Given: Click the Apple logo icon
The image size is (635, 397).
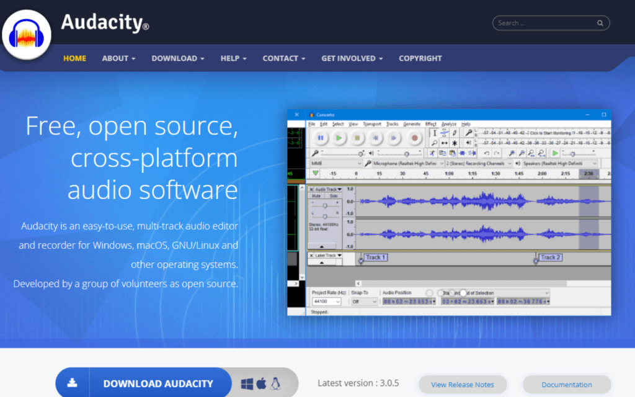Looking at the screenshot, I should tap(262, 383).
